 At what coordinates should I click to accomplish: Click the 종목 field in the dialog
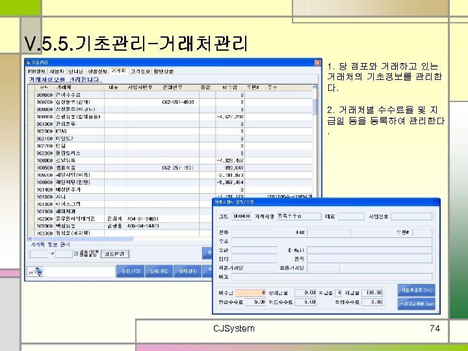[369, 259]
